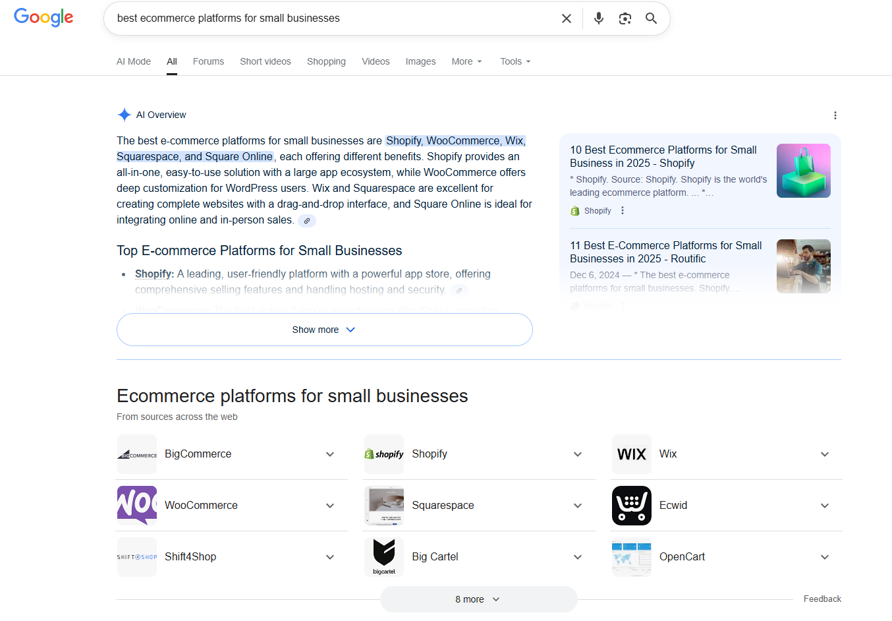The width and height of the screenshot is (892, 621).
Task: Click the Big Cartel logo
Action: pyautogui.click(x=384, y=557)
